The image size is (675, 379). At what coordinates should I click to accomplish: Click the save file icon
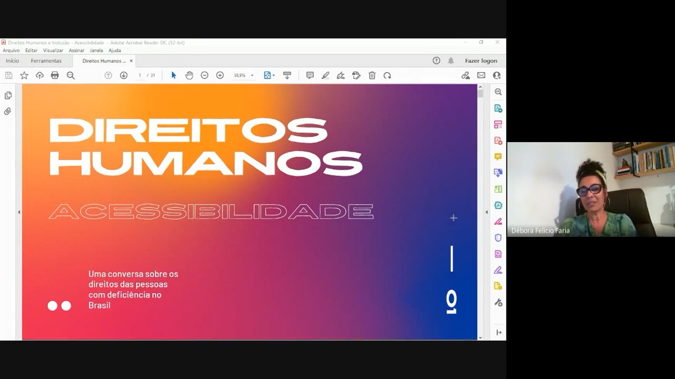8,76
